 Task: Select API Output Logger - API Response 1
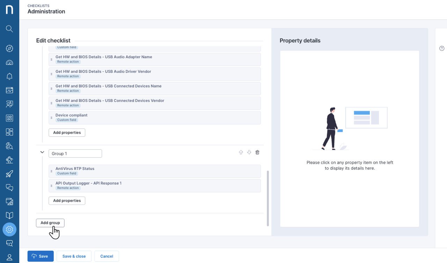click(x=155, y=186)
